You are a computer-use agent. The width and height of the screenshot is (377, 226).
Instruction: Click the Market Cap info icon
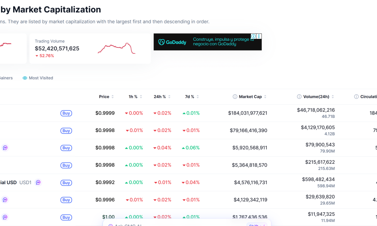235,96
